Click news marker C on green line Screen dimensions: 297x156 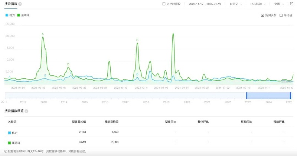tap(137, 40)
